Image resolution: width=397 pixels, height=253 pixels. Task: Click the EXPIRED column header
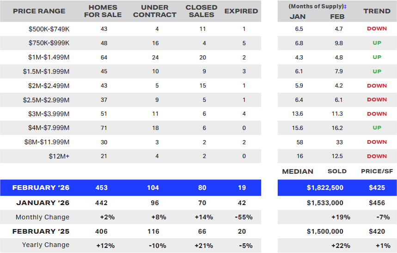coord(241,11)
